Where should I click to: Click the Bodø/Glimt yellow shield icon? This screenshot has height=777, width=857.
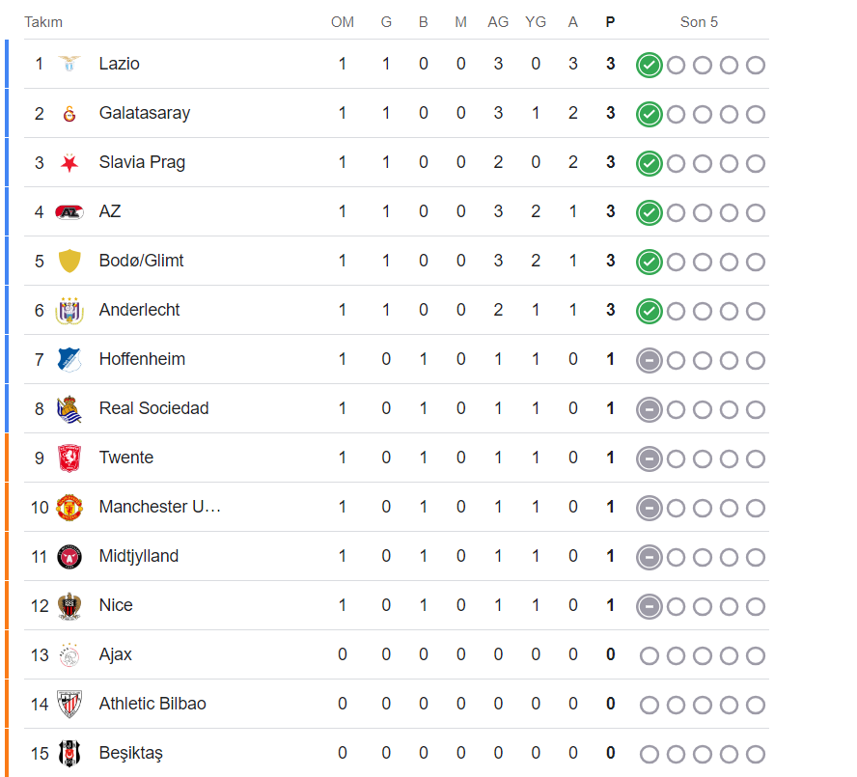coord(69,261)
